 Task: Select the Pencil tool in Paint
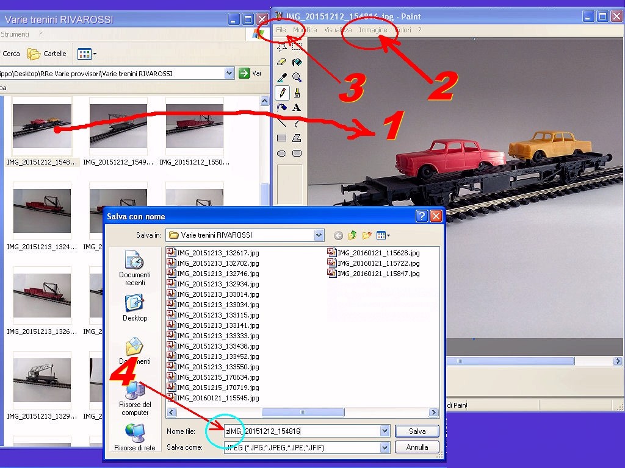pos(282,93)
